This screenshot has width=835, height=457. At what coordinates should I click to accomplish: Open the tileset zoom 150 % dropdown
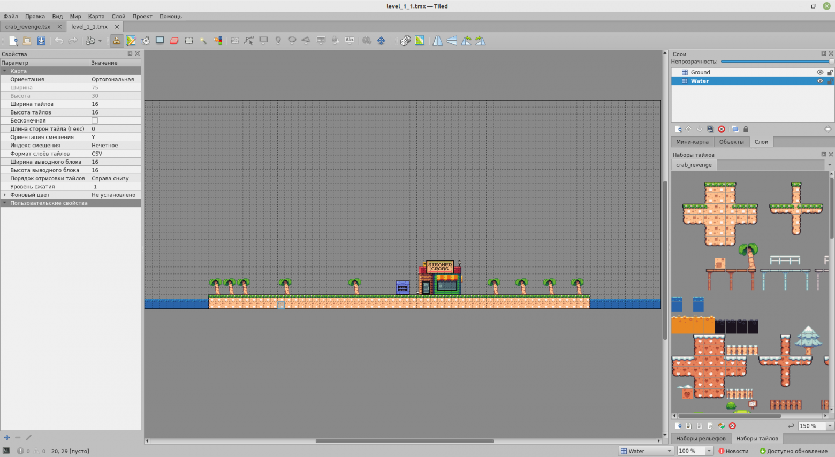point(830,426)
